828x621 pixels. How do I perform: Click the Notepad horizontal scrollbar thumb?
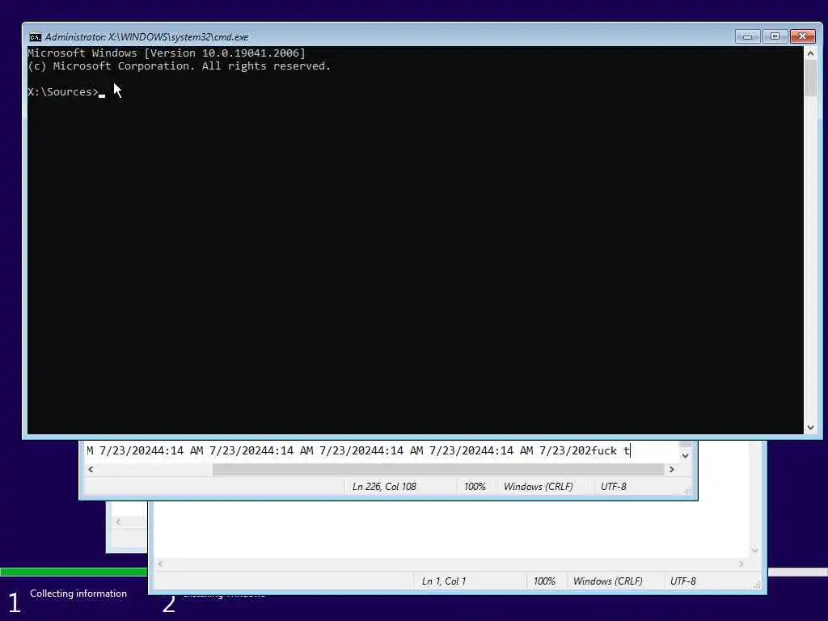[437, 469]
